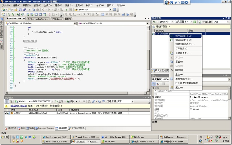The height and width of the screenshot is (145, 232).
Task: Click the Save icon in main toolbar
Action: [20, 10]
